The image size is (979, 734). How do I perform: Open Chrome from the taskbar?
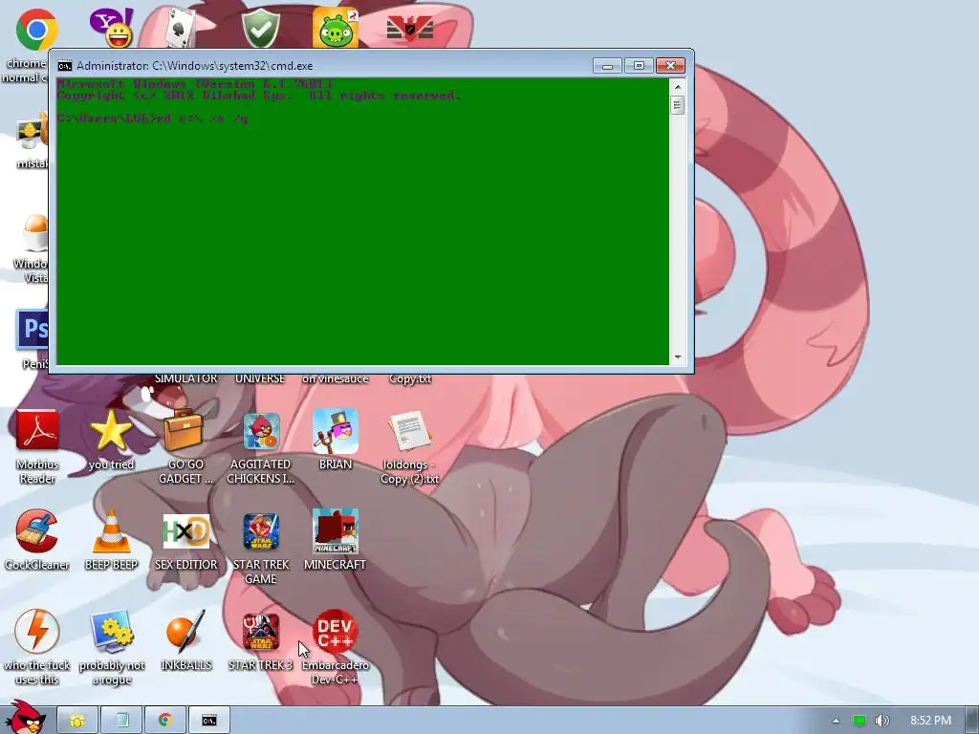(x=165, y=721)
